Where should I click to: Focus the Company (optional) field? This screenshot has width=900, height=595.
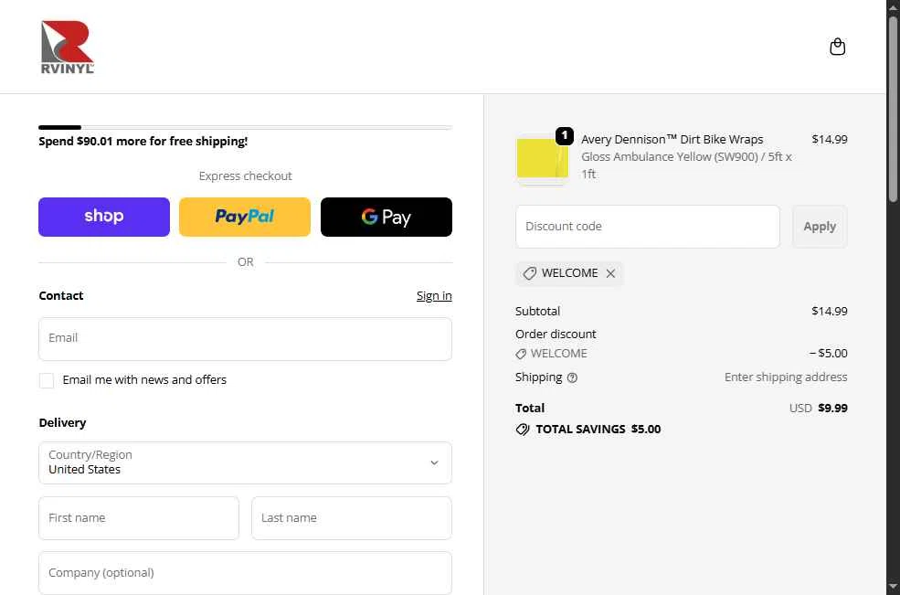[245, 573]
